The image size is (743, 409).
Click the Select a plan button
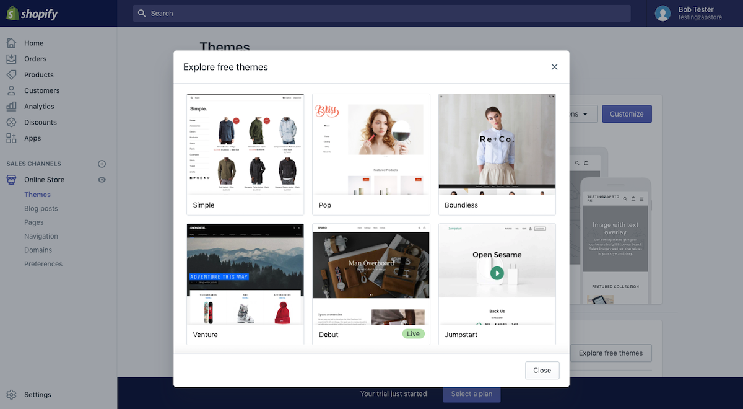[x=472, y=394]
